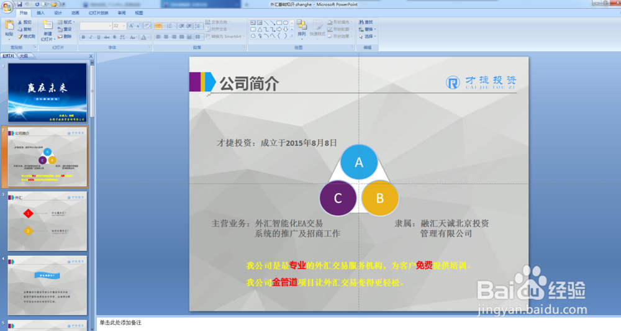621x331 pixels.
Task: Open the Insert (插入) ribbon tab
Action: (x=41, y=13)
